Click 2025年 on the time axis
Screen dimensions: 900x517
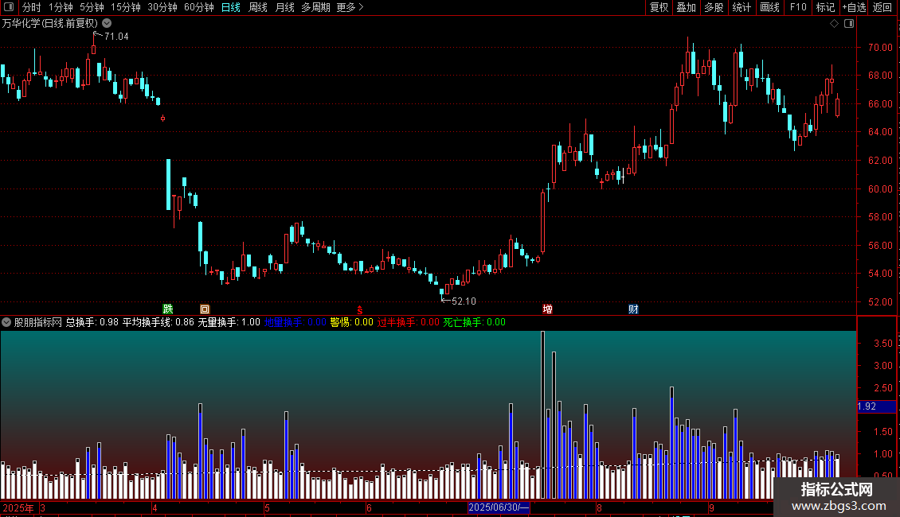(18, 507)
